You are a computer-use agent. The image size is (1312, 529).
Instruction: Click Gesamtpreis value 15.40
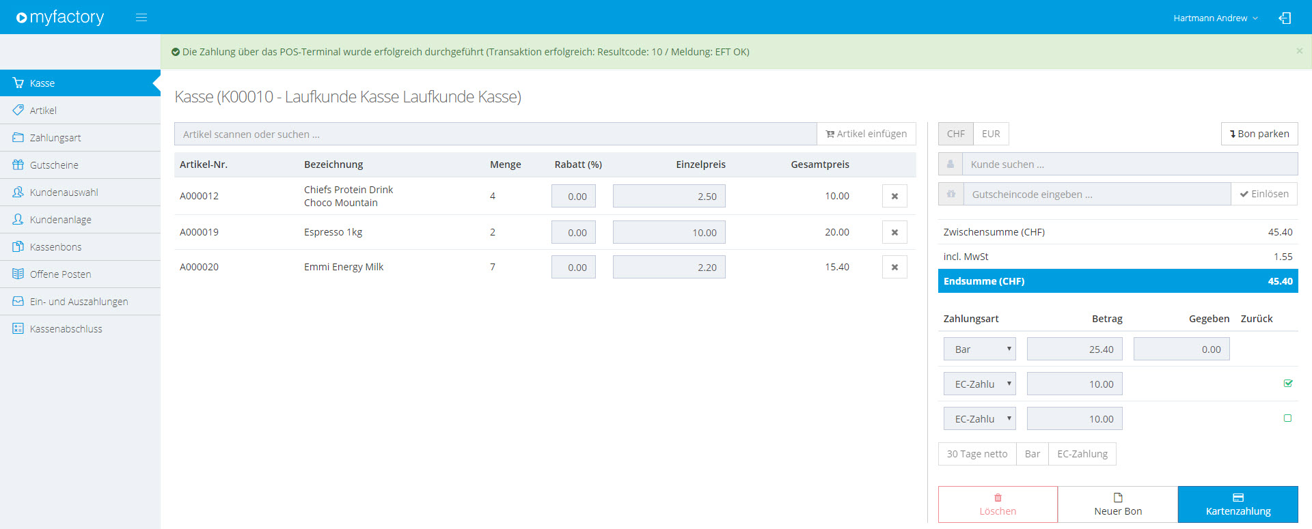(x=836, y=267)
